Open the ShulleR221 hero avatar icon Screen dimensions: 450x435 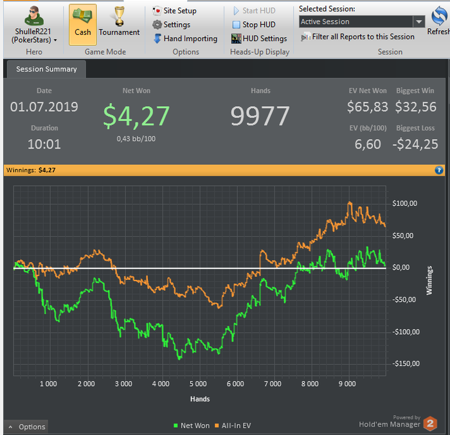(x=34, y=16)
